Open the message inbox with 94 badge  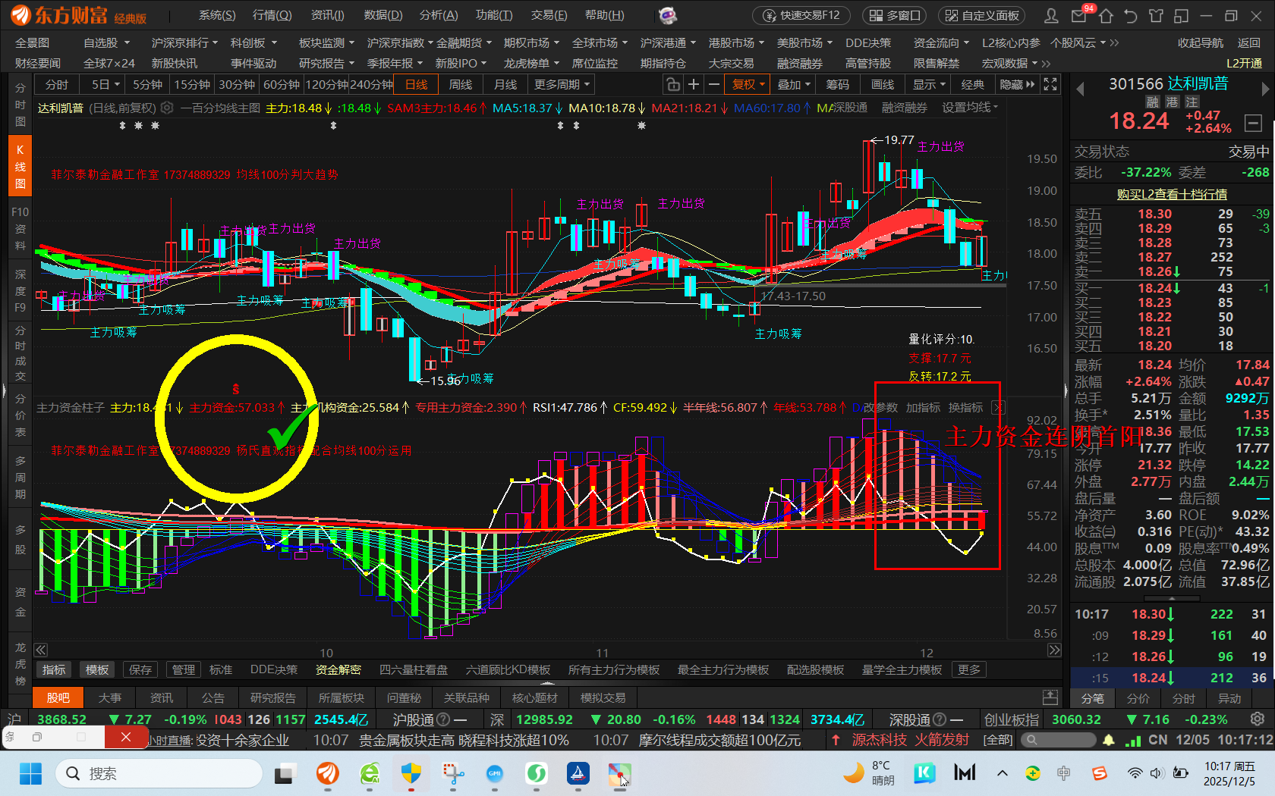pos(1078,15)
